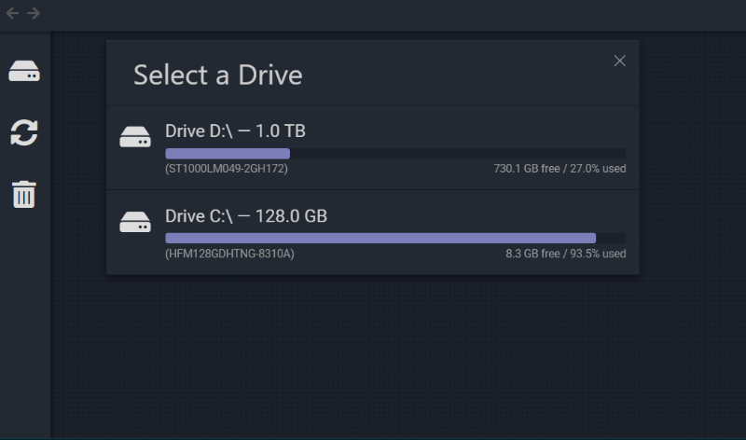Click the Select a Drive heading
Image resolution: width=746 pixels, height=440 pixels.
click(x=218, y=76)
